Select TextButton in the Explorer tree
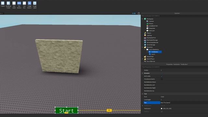 click(155, 52)
